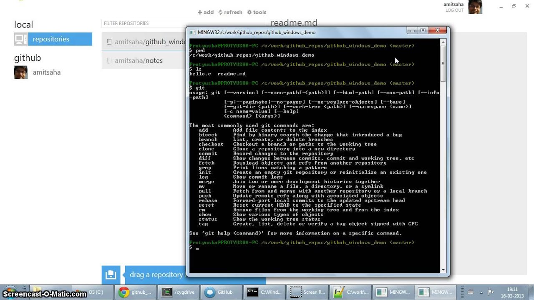Open the tools menu

pos(257,12)
